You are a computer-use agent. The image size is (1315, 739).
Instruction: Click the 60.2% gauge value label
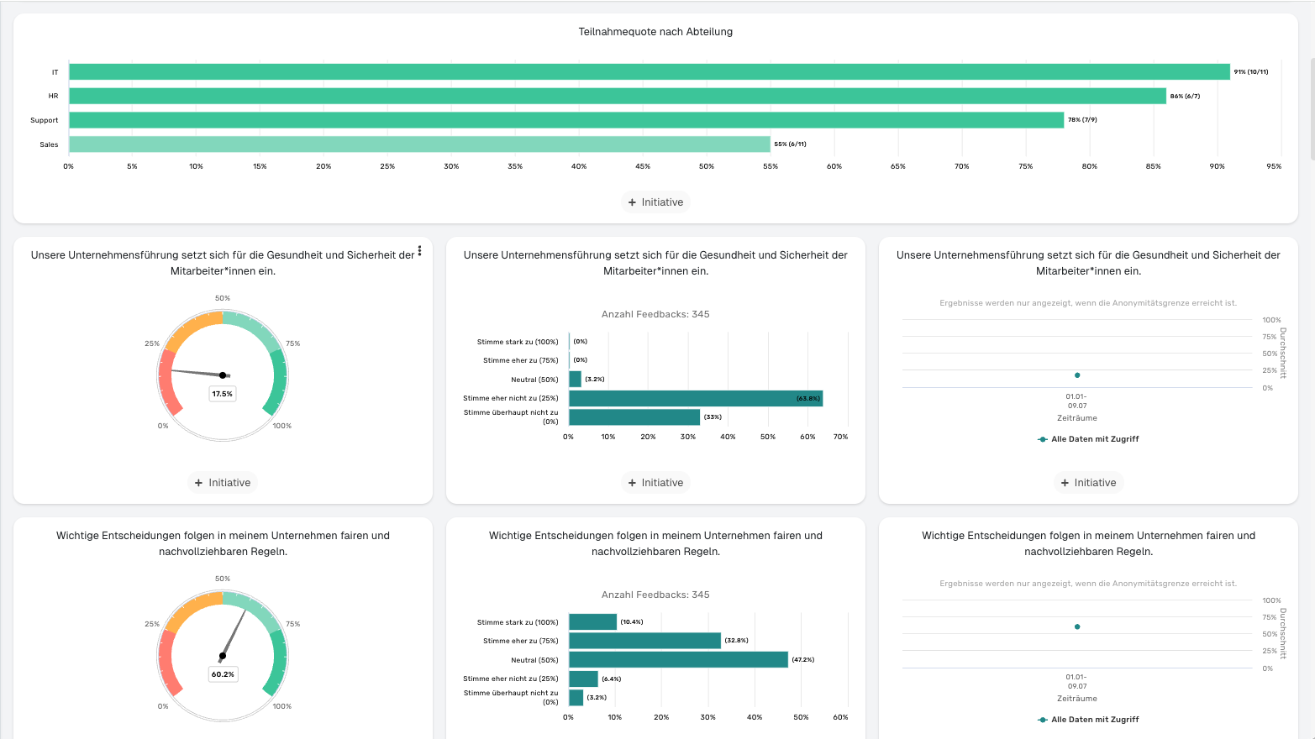[223, 674]
